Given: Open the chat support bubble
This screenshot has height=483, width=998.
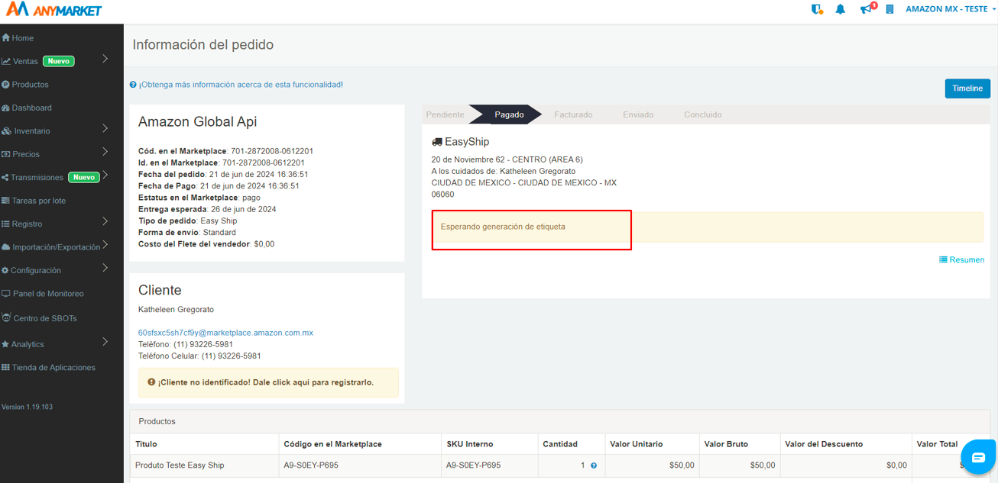Looking at the screenshot, I should (978, 457).
